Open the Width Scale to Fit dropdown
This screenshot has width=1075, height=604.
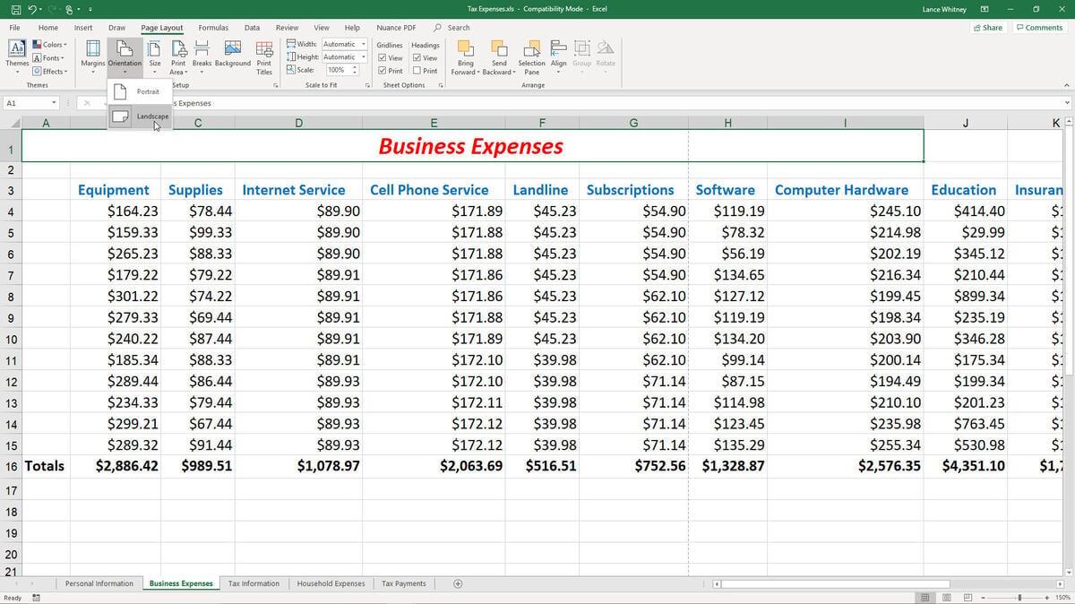[363, 43]
